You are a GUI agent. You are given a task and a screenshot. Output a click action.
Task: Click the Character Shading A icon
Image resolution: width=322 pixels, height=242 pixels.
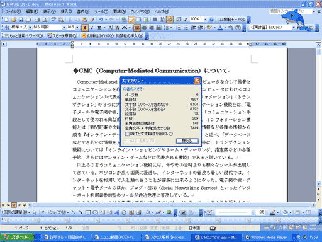pyautogui.click(x=118, y=28)
